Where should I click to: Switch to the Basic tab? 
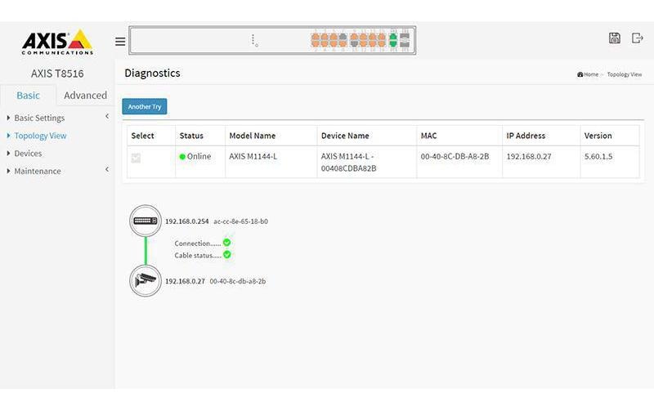[x=28, y=96]
